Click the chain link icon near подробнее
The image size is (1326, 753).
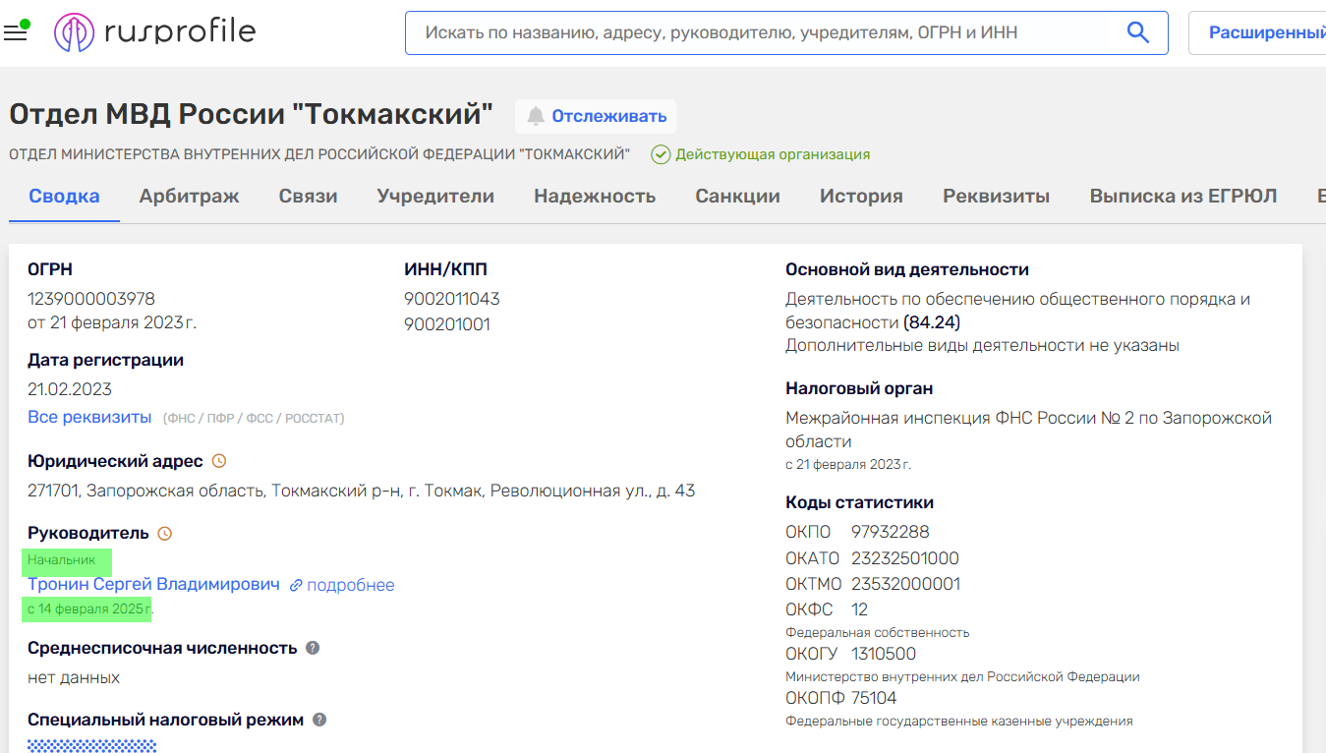tap(296, 586)
